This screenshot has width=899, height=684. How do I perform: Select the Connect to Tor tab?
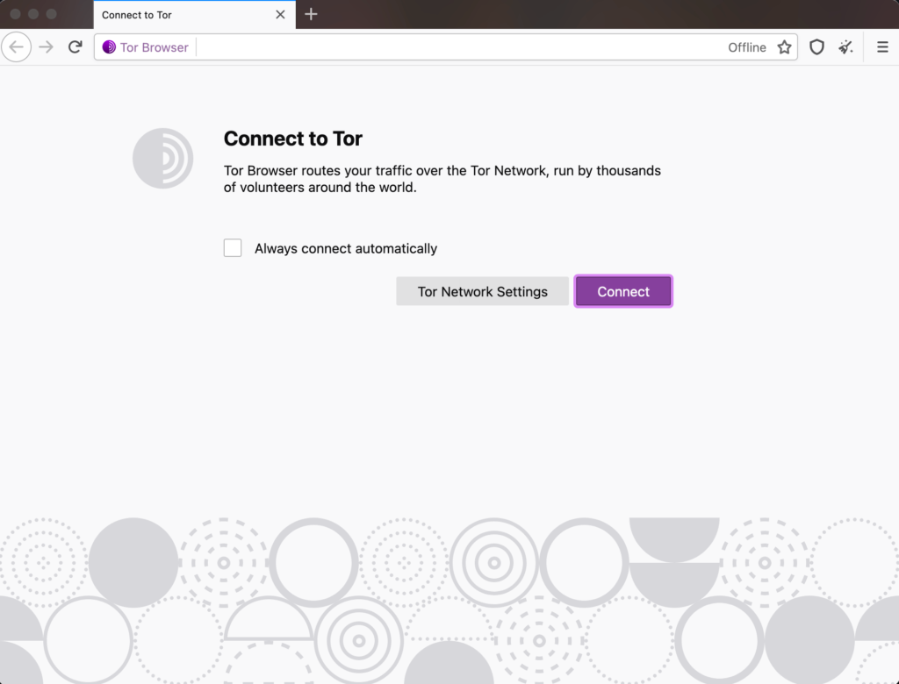pyautogui.click(x=194, y=15)
